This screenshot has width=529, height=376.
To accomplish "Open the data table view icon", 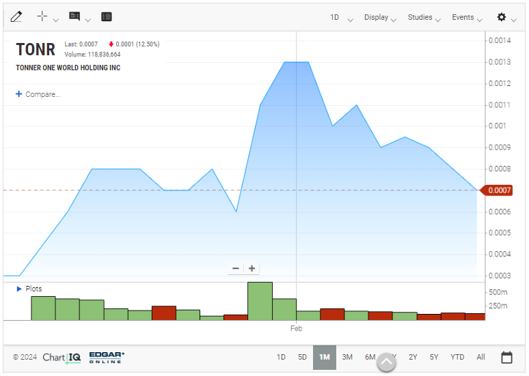I will tap(107, 16).
